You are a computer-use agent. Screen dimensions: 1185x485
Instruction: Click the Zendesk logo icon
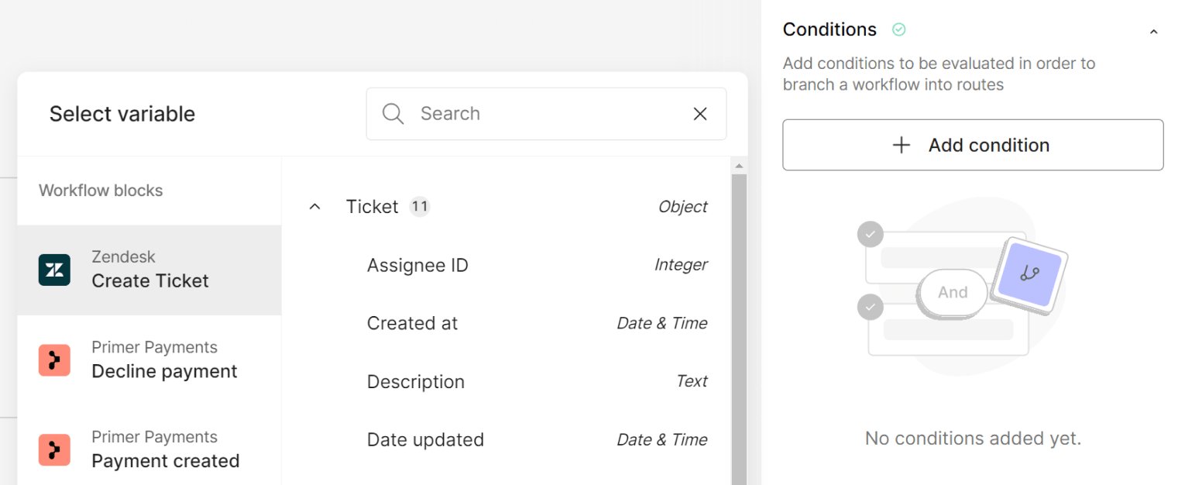pos(55,270)
